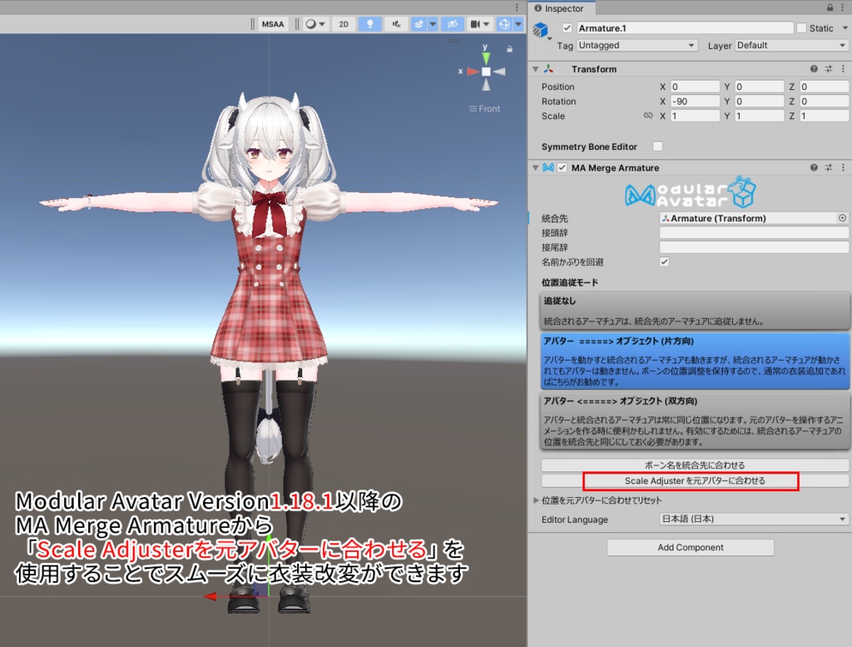Select アバター <=====> オブジェクト (双方向) mode
This screenshot has width=852, height=647.
pos(695,421)
